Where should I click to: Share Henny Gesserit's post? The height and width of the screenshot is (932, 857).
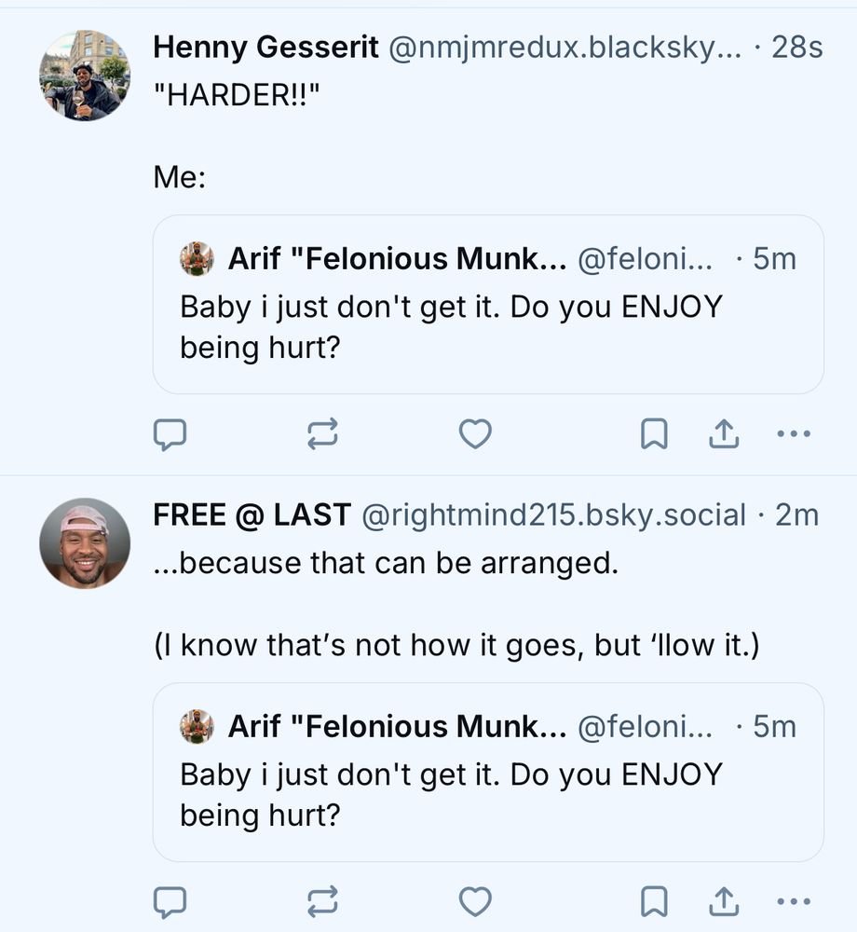point(724,433)
